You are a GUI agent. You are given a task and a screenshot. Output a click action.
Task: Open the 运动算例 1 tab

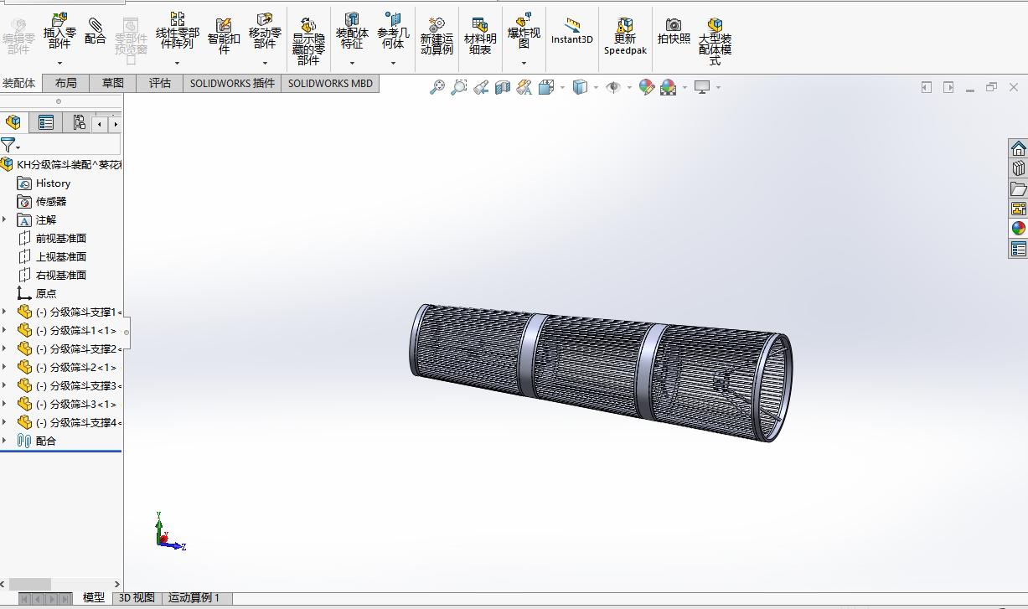click(194, 597)
